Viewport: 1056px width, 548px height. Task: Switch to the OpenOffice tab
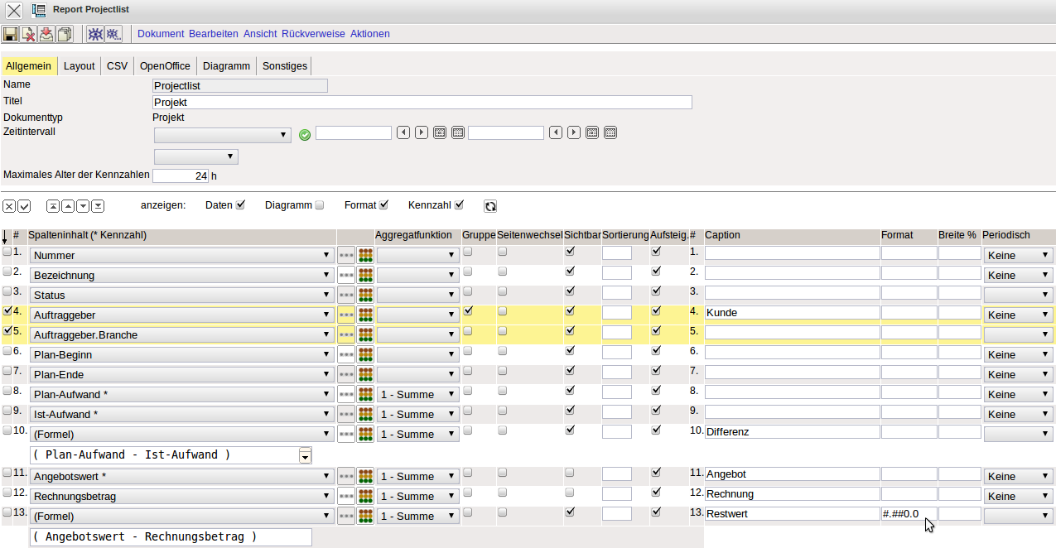point(165,66)
